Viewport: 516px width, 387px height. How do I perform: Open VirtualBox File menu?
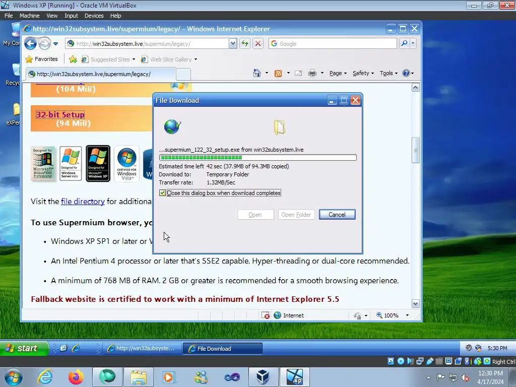tap(9, 16)
